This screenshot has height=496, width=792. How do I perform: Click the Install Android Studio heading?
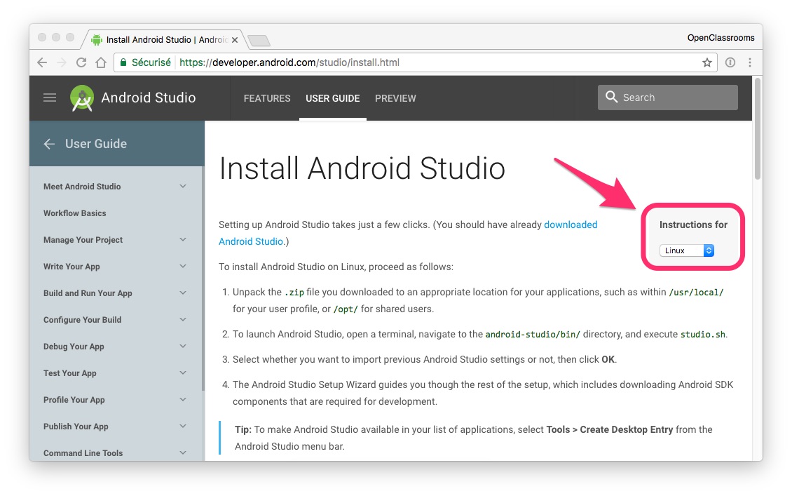tap(362, 168)
